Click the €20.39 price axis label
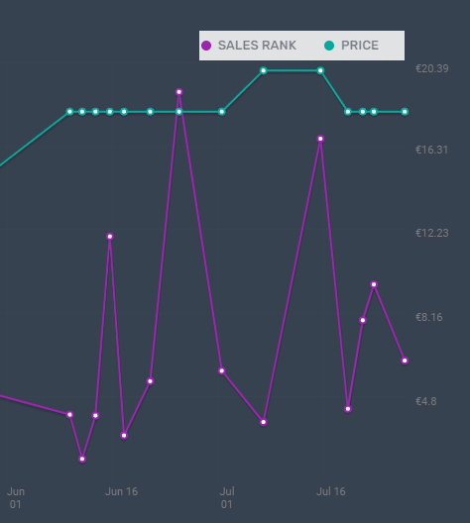The image size is (470, 523). [x=432, y=68]
